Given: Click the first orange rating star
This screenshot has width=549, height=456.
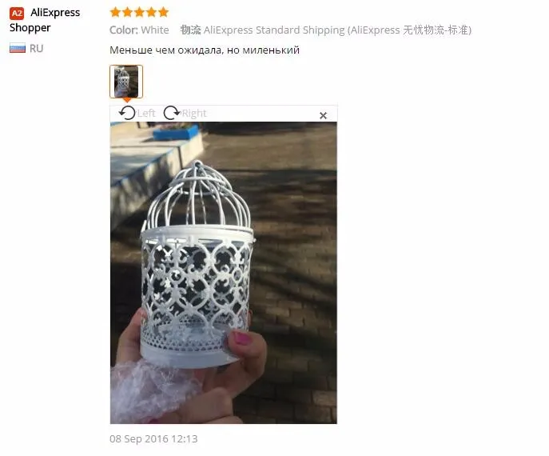Looking at the screenshot, I should (x=115, y=13).
